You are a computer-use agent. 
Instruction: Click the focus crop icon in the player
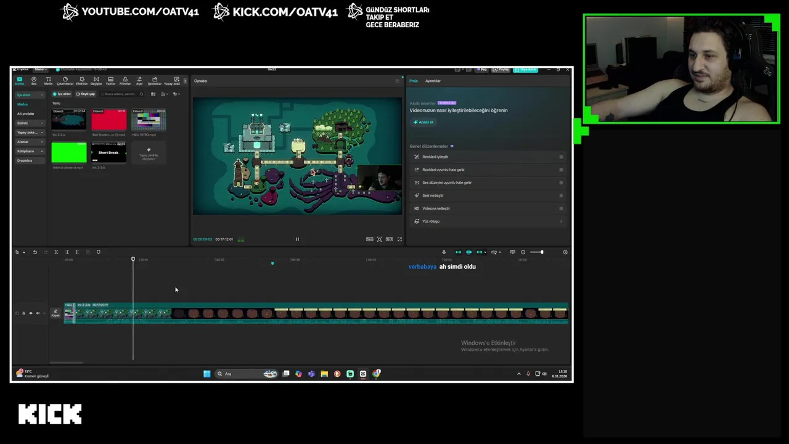(x=380, y=239)
